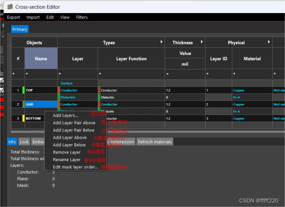
Task: Click the Refresh materials button
Action: (x=155, y=142)
